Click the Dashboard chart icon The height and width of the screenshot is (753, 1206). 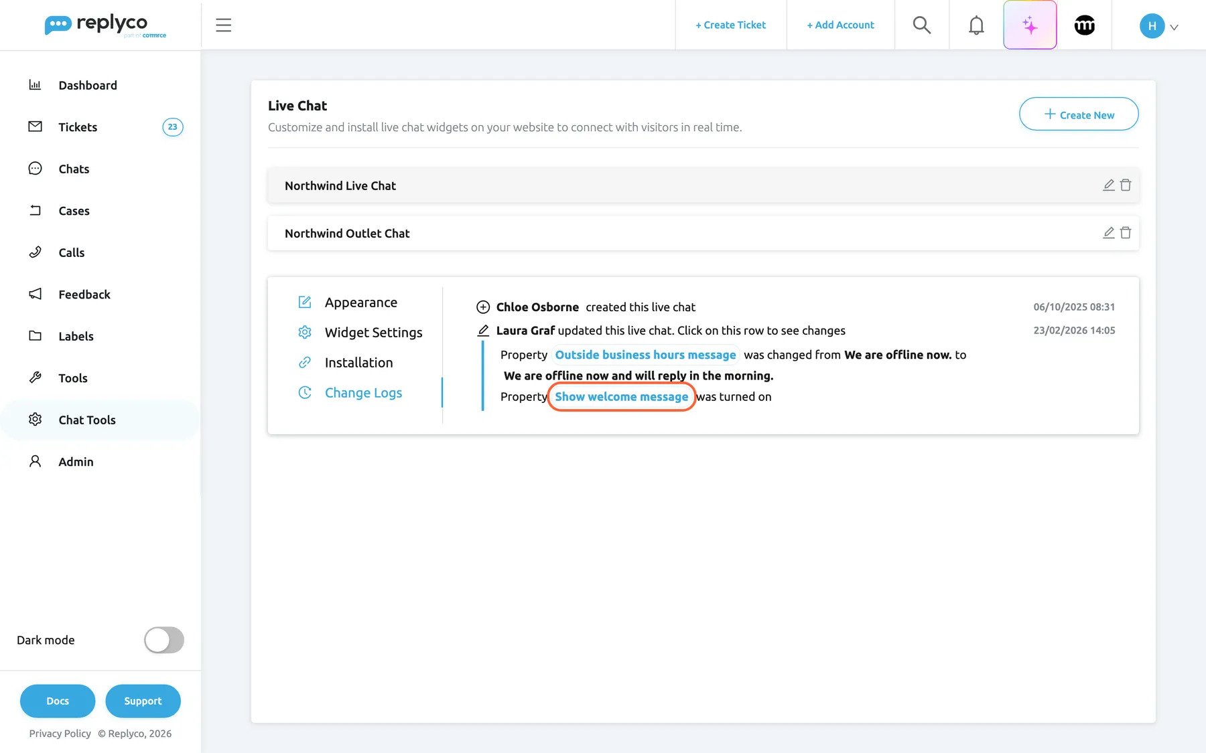pyautogui.click(x=36, y=84)
